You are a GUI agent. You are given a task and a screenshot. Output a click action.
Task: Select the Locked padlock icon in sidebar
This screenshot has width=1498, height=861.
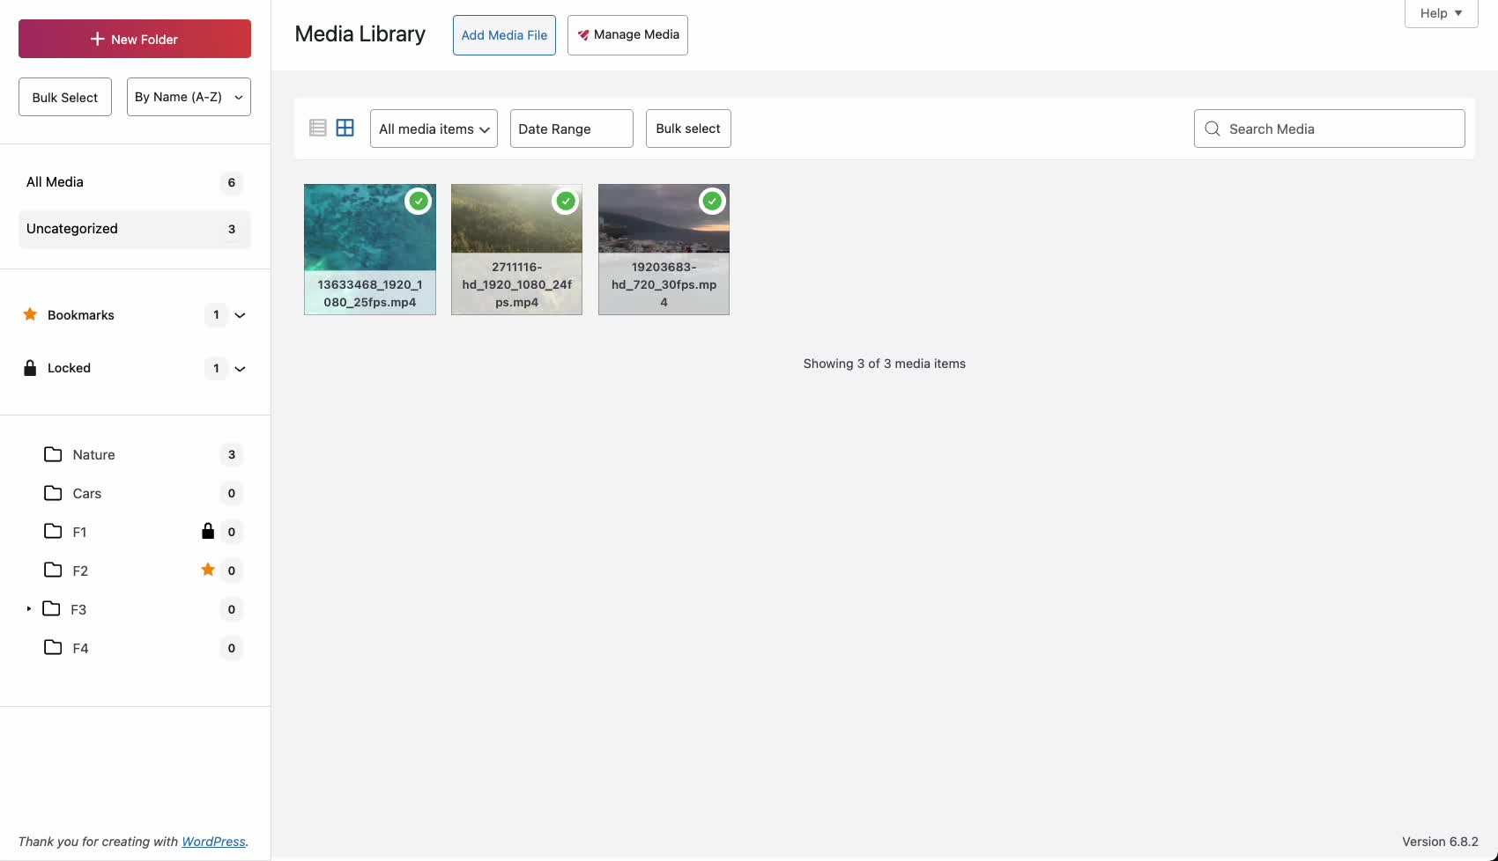coord(29,367)
